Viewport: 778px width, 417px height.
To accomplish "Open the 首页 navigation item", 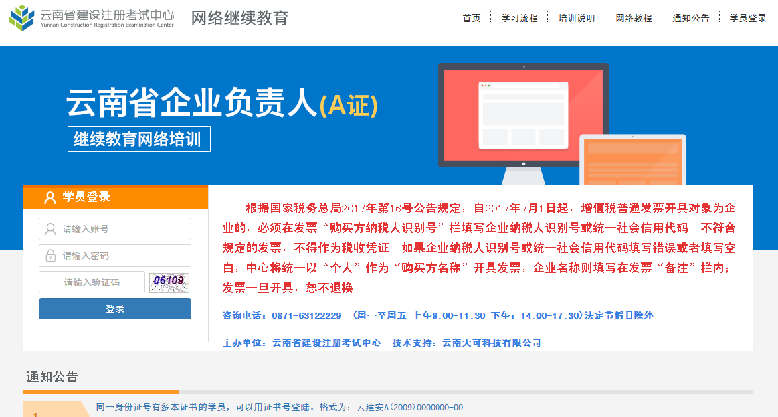I will [x=472, y=18].
